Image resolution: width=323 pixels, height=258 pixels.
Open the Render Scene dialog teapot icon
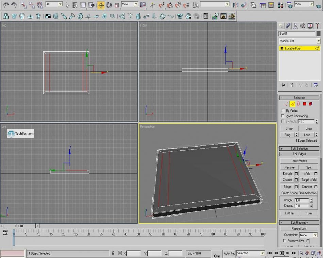(x=290, y=5)
